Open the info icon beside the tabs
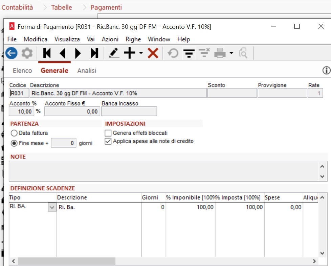Image resolution: width=331 pixels, height=266 pixels. pyautogui.click(x=326, y=70)
